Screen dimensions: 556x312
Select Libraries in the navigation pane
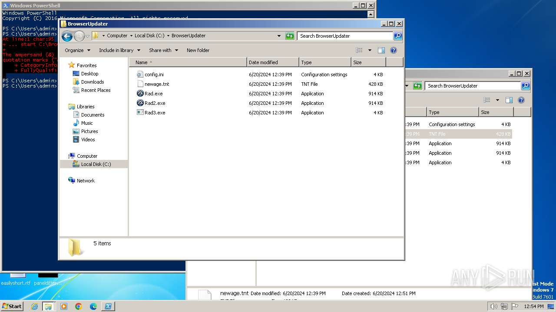coord(86,107)
